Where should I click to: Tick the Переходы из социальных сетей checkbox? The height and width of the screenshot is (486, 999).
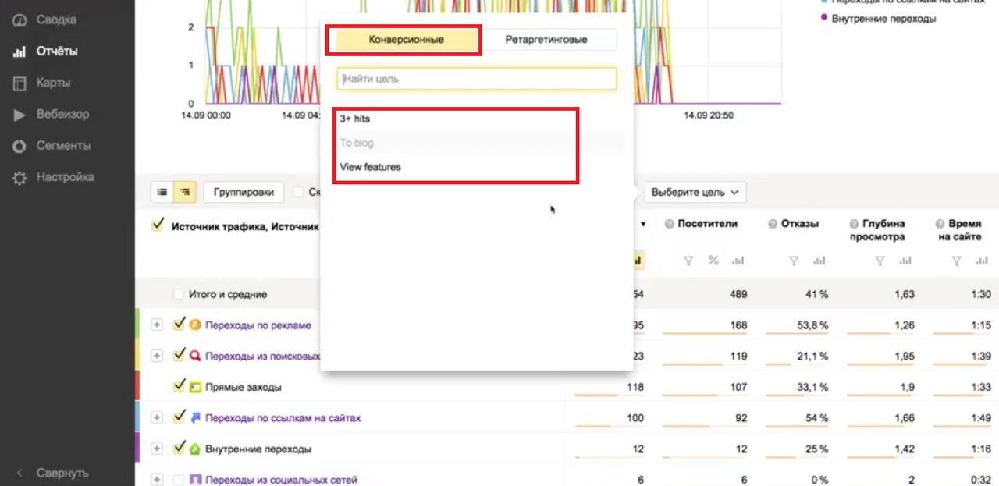pos(179,480)
